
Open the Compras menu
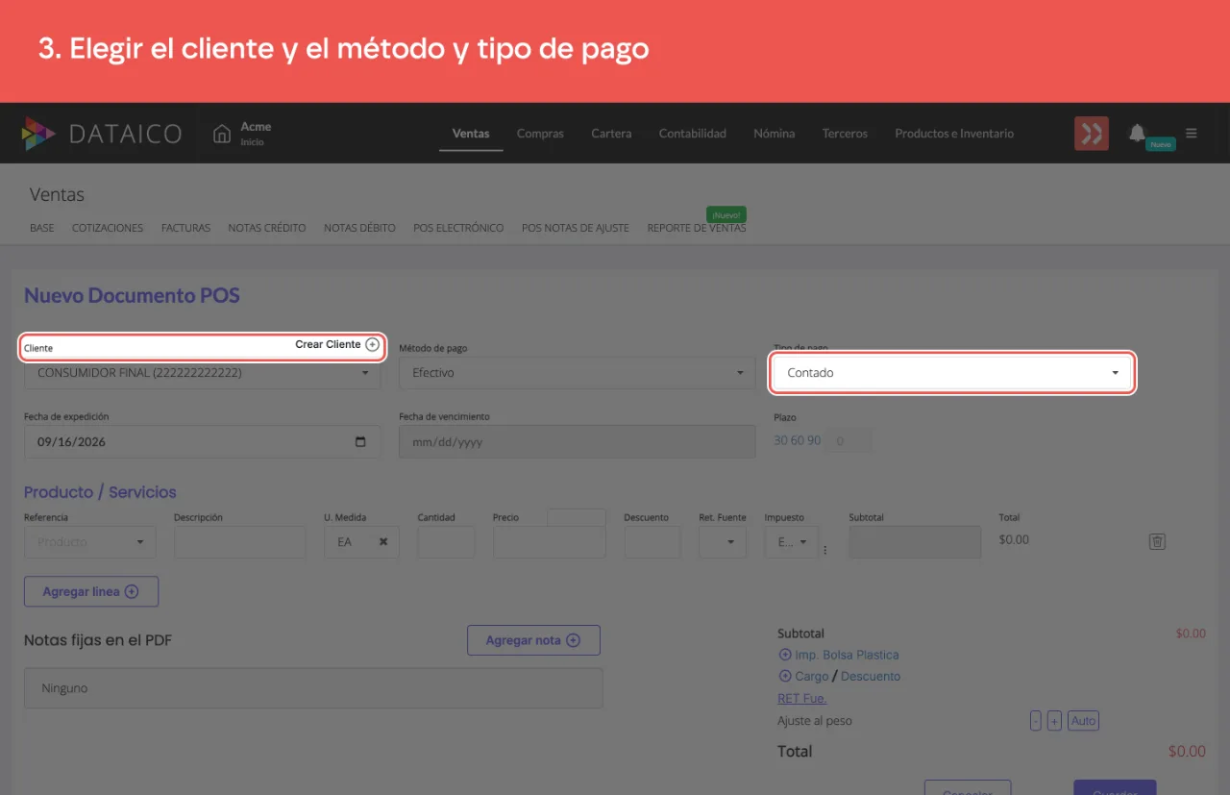[x=540, y=134]
